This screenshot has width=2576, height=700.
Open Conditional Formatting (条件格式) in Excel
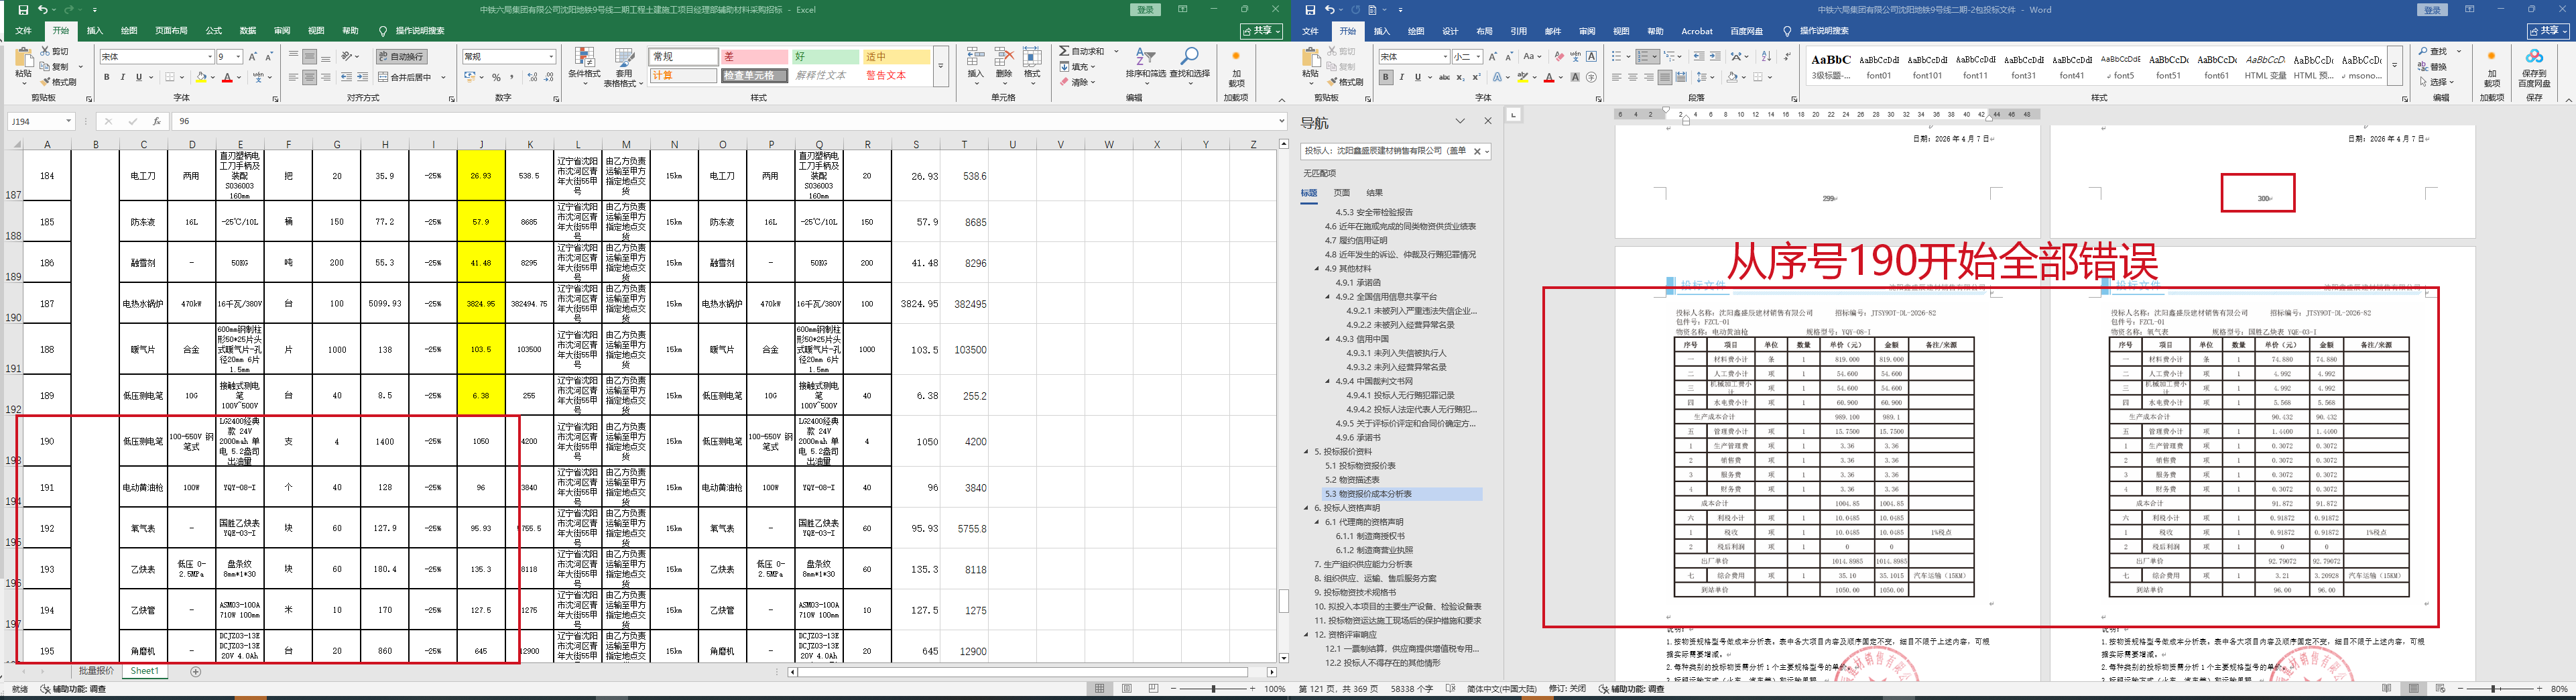click(x=584, y=66)
